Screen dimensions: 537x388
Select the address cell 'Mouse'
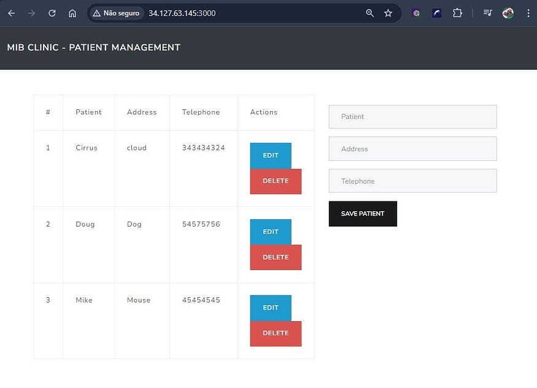click(138, 300)
